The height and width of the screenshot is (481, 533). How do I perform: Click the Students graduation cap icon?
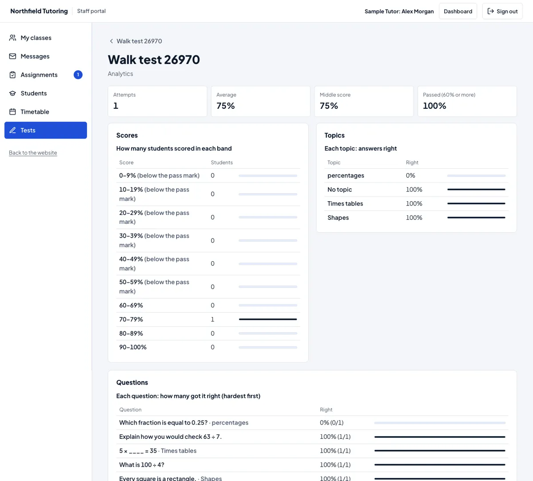point(12,93)
